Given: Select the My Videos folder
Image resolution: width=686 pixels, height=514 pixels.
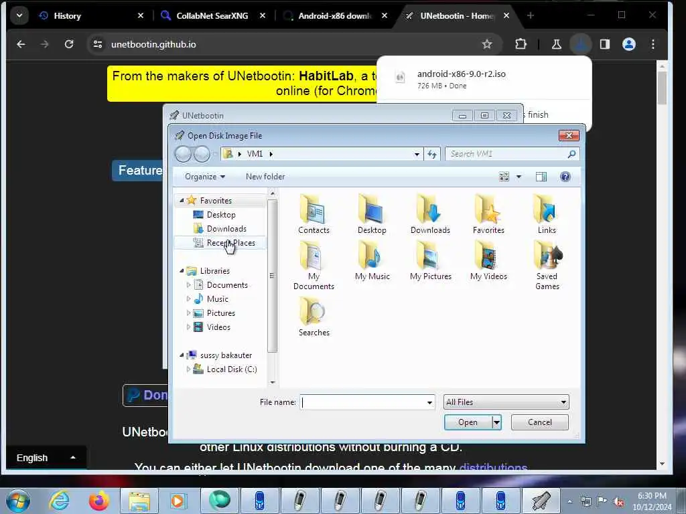Looking at the screenshot, I should (x=488, y=262).
